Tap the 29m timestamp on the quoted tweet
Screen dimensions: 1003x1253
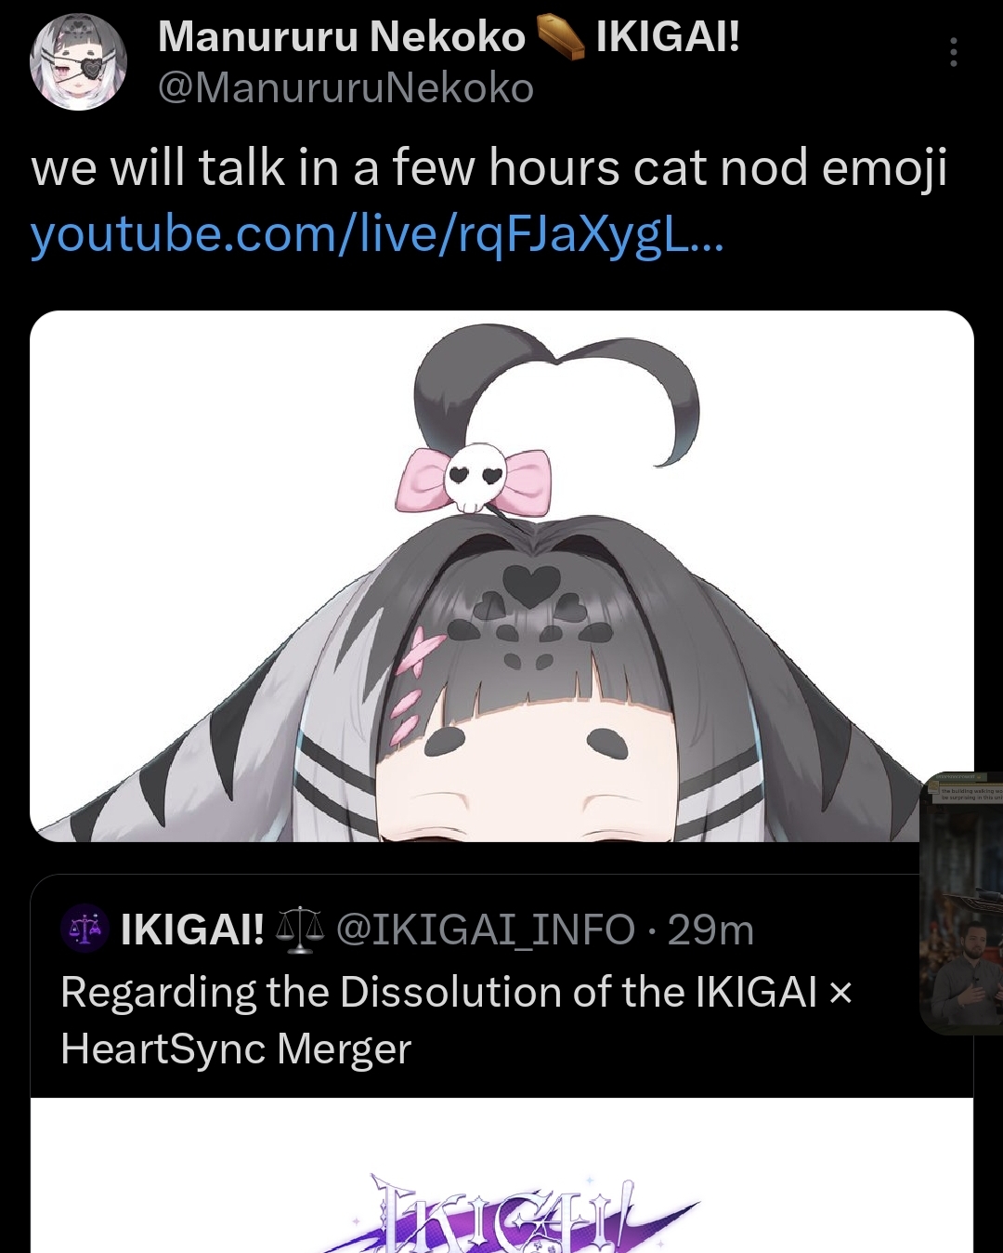pos(710,930)
